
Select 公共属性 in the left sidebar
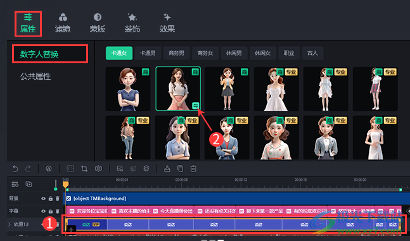coord(35,77)
